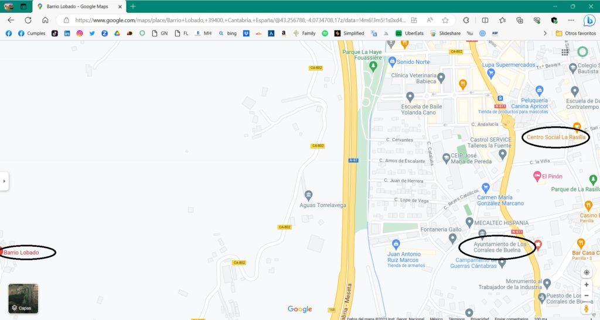600x320 pixels.
Task: Click Castrol SERVICE Talleres la Fuente label
Action: click(x=490, y=142)
